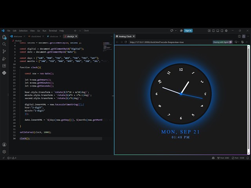Open the Customize Layout icon

[209, 31]
